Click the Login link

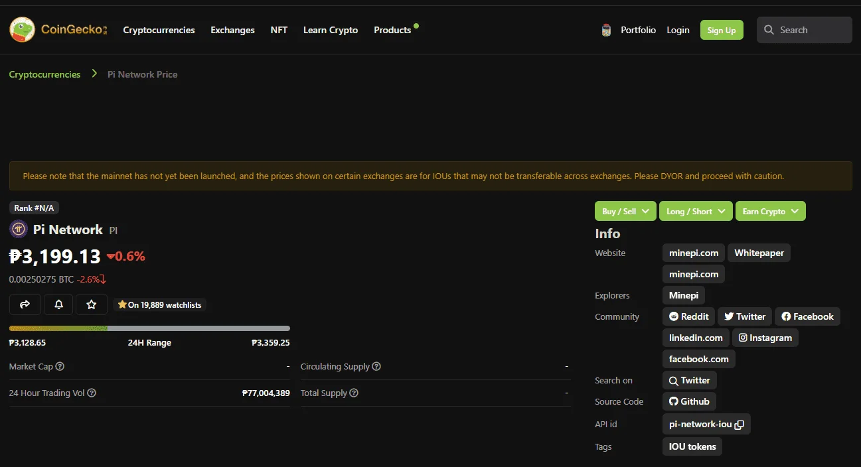click(x=678, y=30)
